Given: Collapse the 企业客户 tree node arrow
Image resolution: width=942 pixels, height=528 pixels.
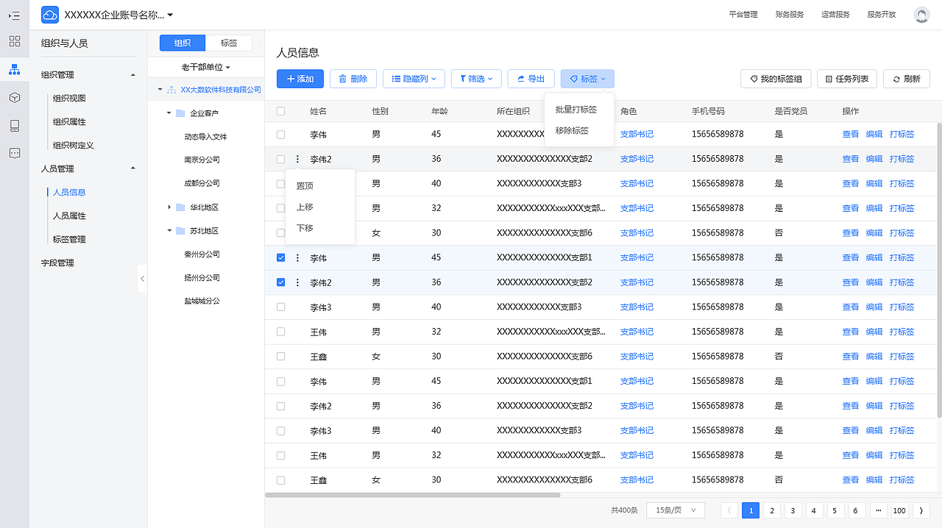Looking at the screenshot, I should tap(169, 113).
